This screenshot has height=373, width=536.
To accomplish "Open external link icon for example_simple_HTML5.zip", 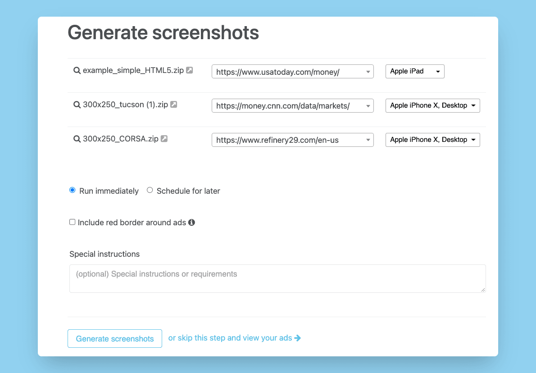I will pyautogui.click(x=189, y=70).
